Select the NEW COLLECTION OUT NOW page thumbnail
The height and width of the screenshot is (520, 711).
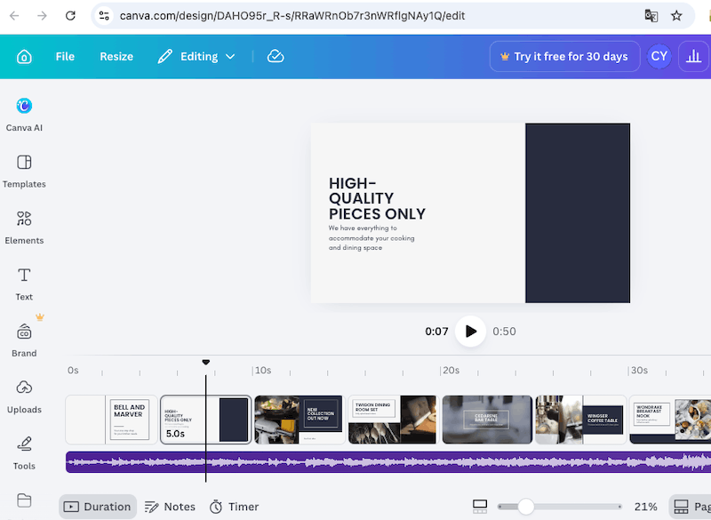pyautogui.click(x=299, y=420)
